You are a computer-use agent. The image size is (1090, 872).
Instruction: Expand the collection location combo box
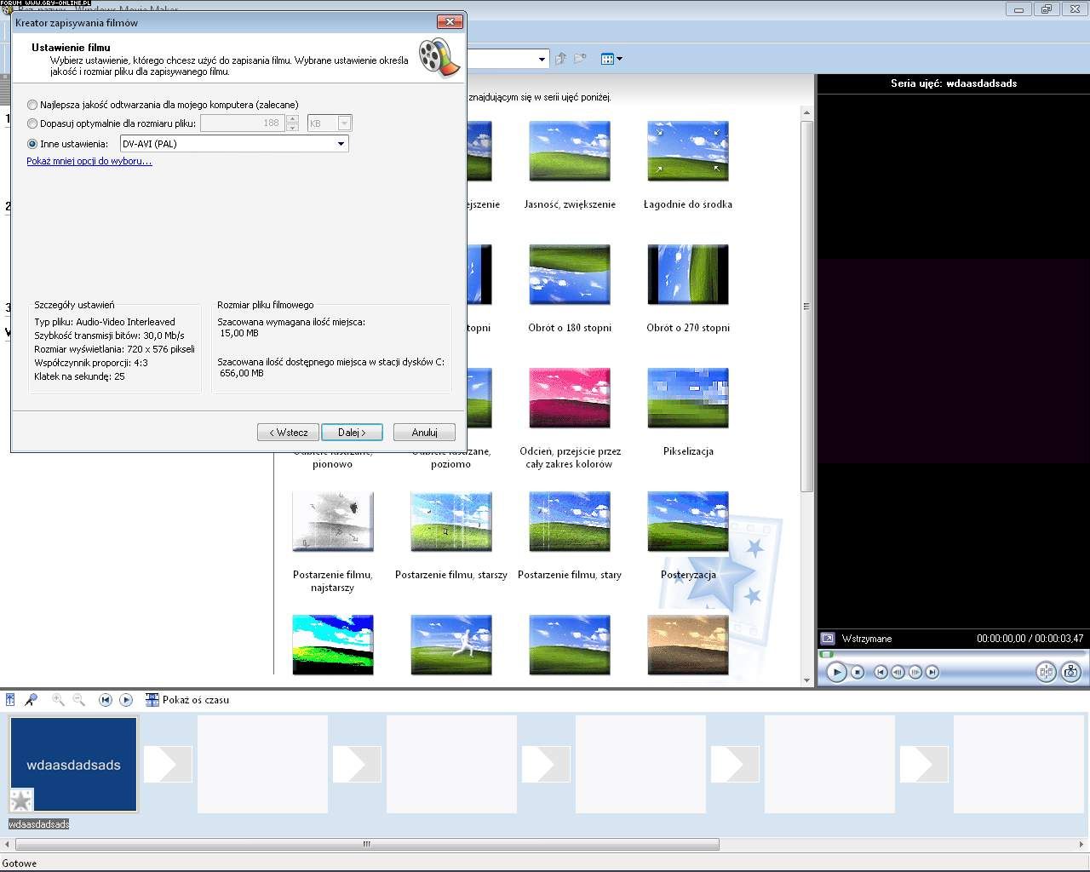coord(542,59)
